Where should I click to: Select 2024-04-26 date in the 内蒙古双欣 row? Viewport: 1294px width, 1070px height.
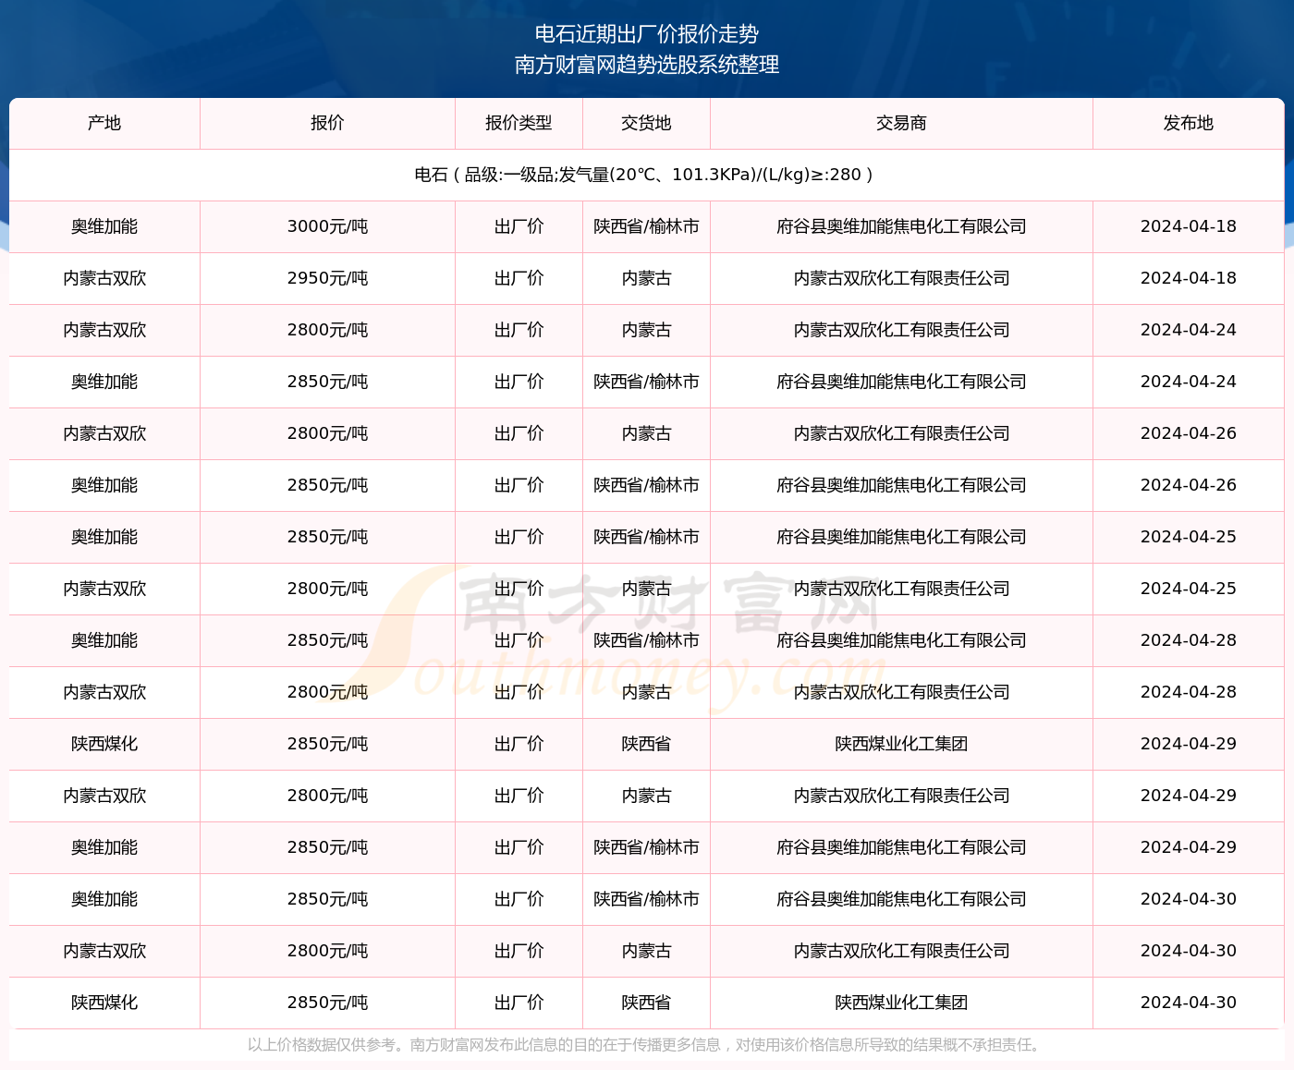pyautogui.click(x=1189, y=433)
